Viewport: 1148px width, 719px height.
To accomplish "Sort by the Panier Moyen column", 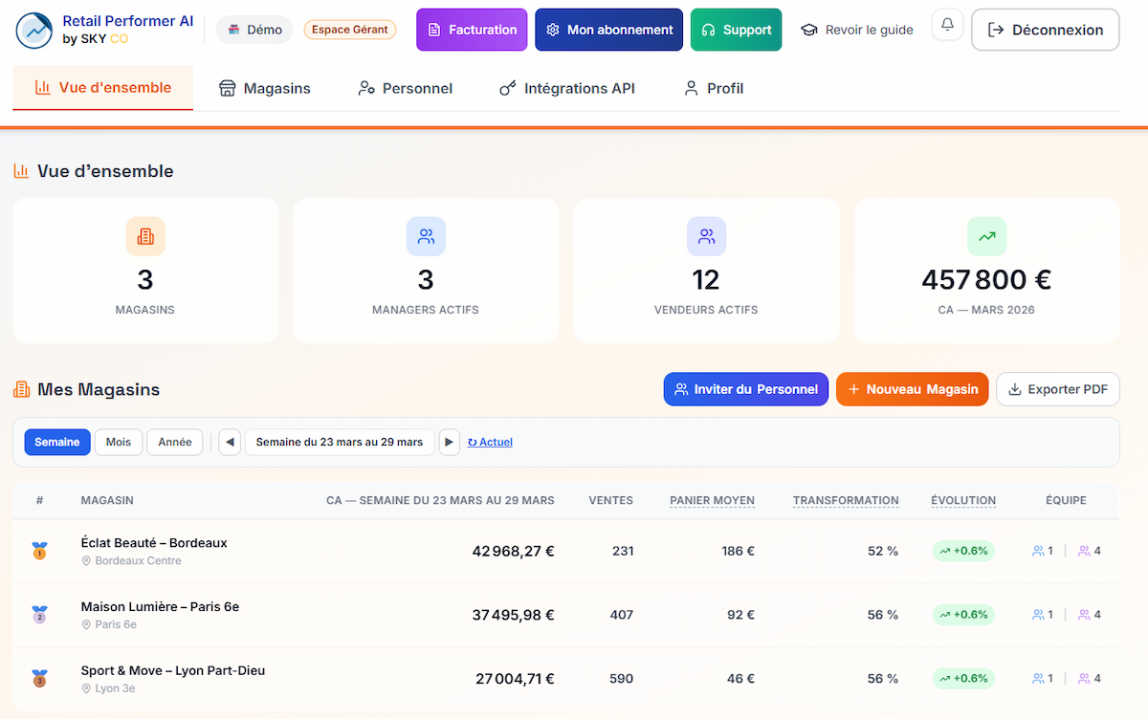I will pos(712,500).
